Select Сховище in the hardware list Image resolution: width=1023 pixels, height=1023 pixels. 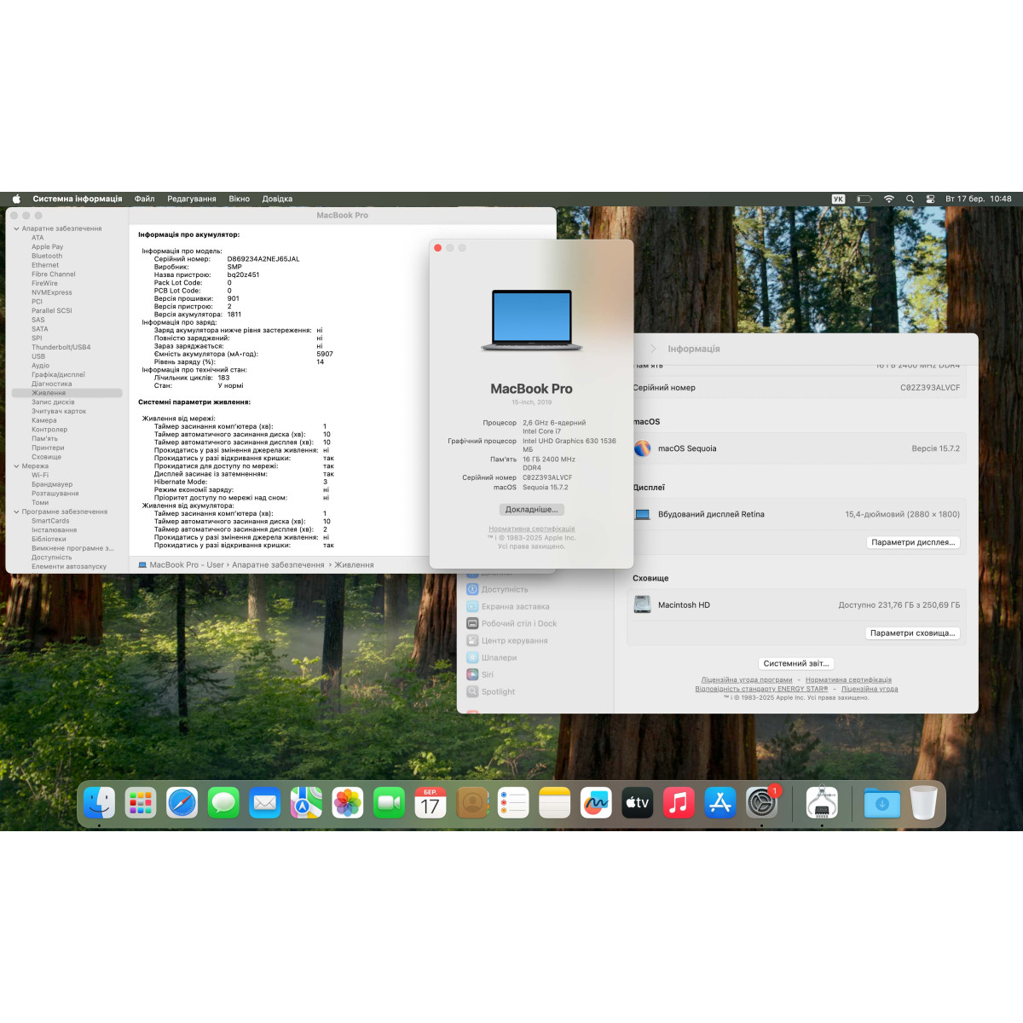[x=46, y=457]
